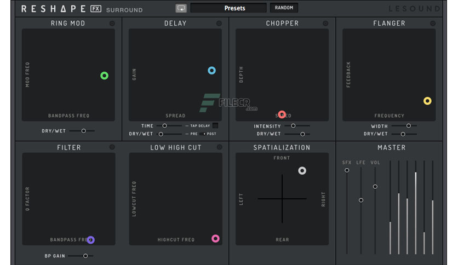Image resolution: width=458 pixels, height=265 pixels.
Task: Toggle the Ring Mod power button
Action: tap(112, 24)
